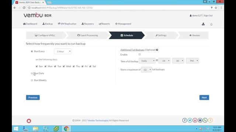
Task: Select the Run Every radio button
Action: point(32,51)
